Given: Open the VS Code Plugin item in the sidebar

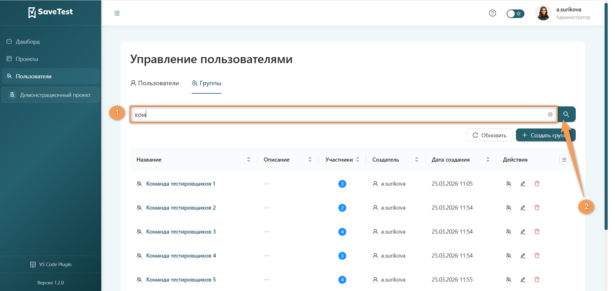Looking at the screenshot, I should click(x=51, y=264).
